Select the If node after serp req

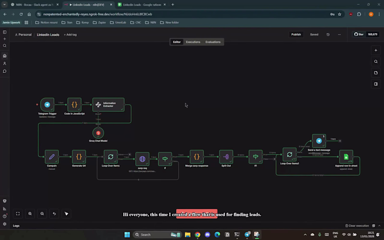point(165,159)
